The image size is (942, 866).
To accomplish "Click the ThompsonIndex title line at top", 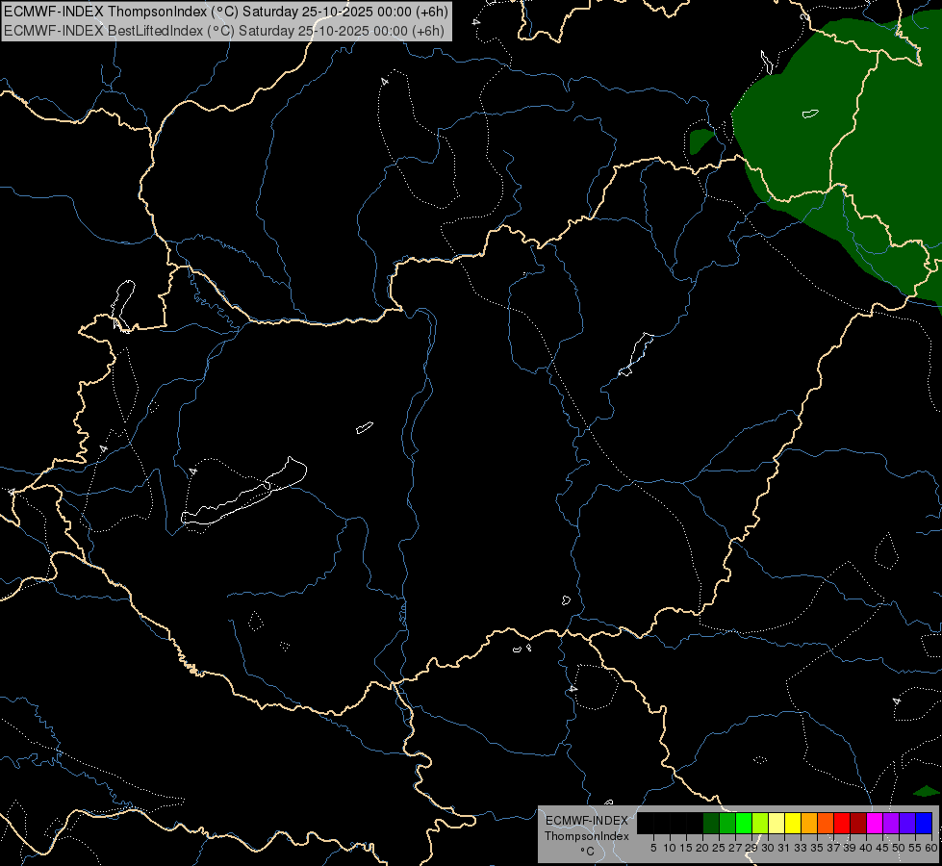I will click(225, 12).
